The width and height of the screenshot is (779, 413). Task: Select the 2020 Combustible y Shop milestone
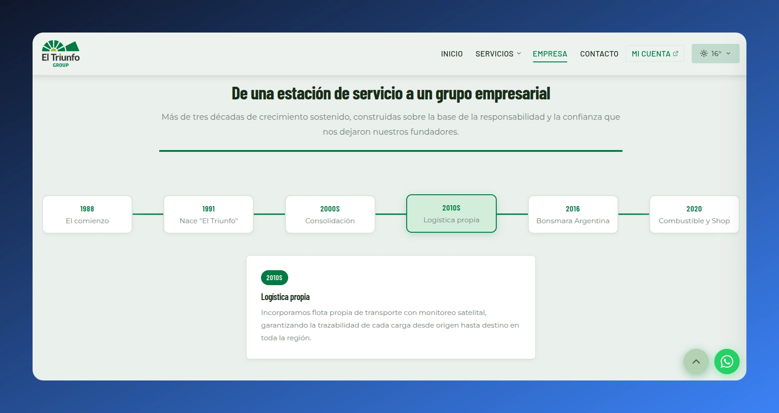[694, 214]
